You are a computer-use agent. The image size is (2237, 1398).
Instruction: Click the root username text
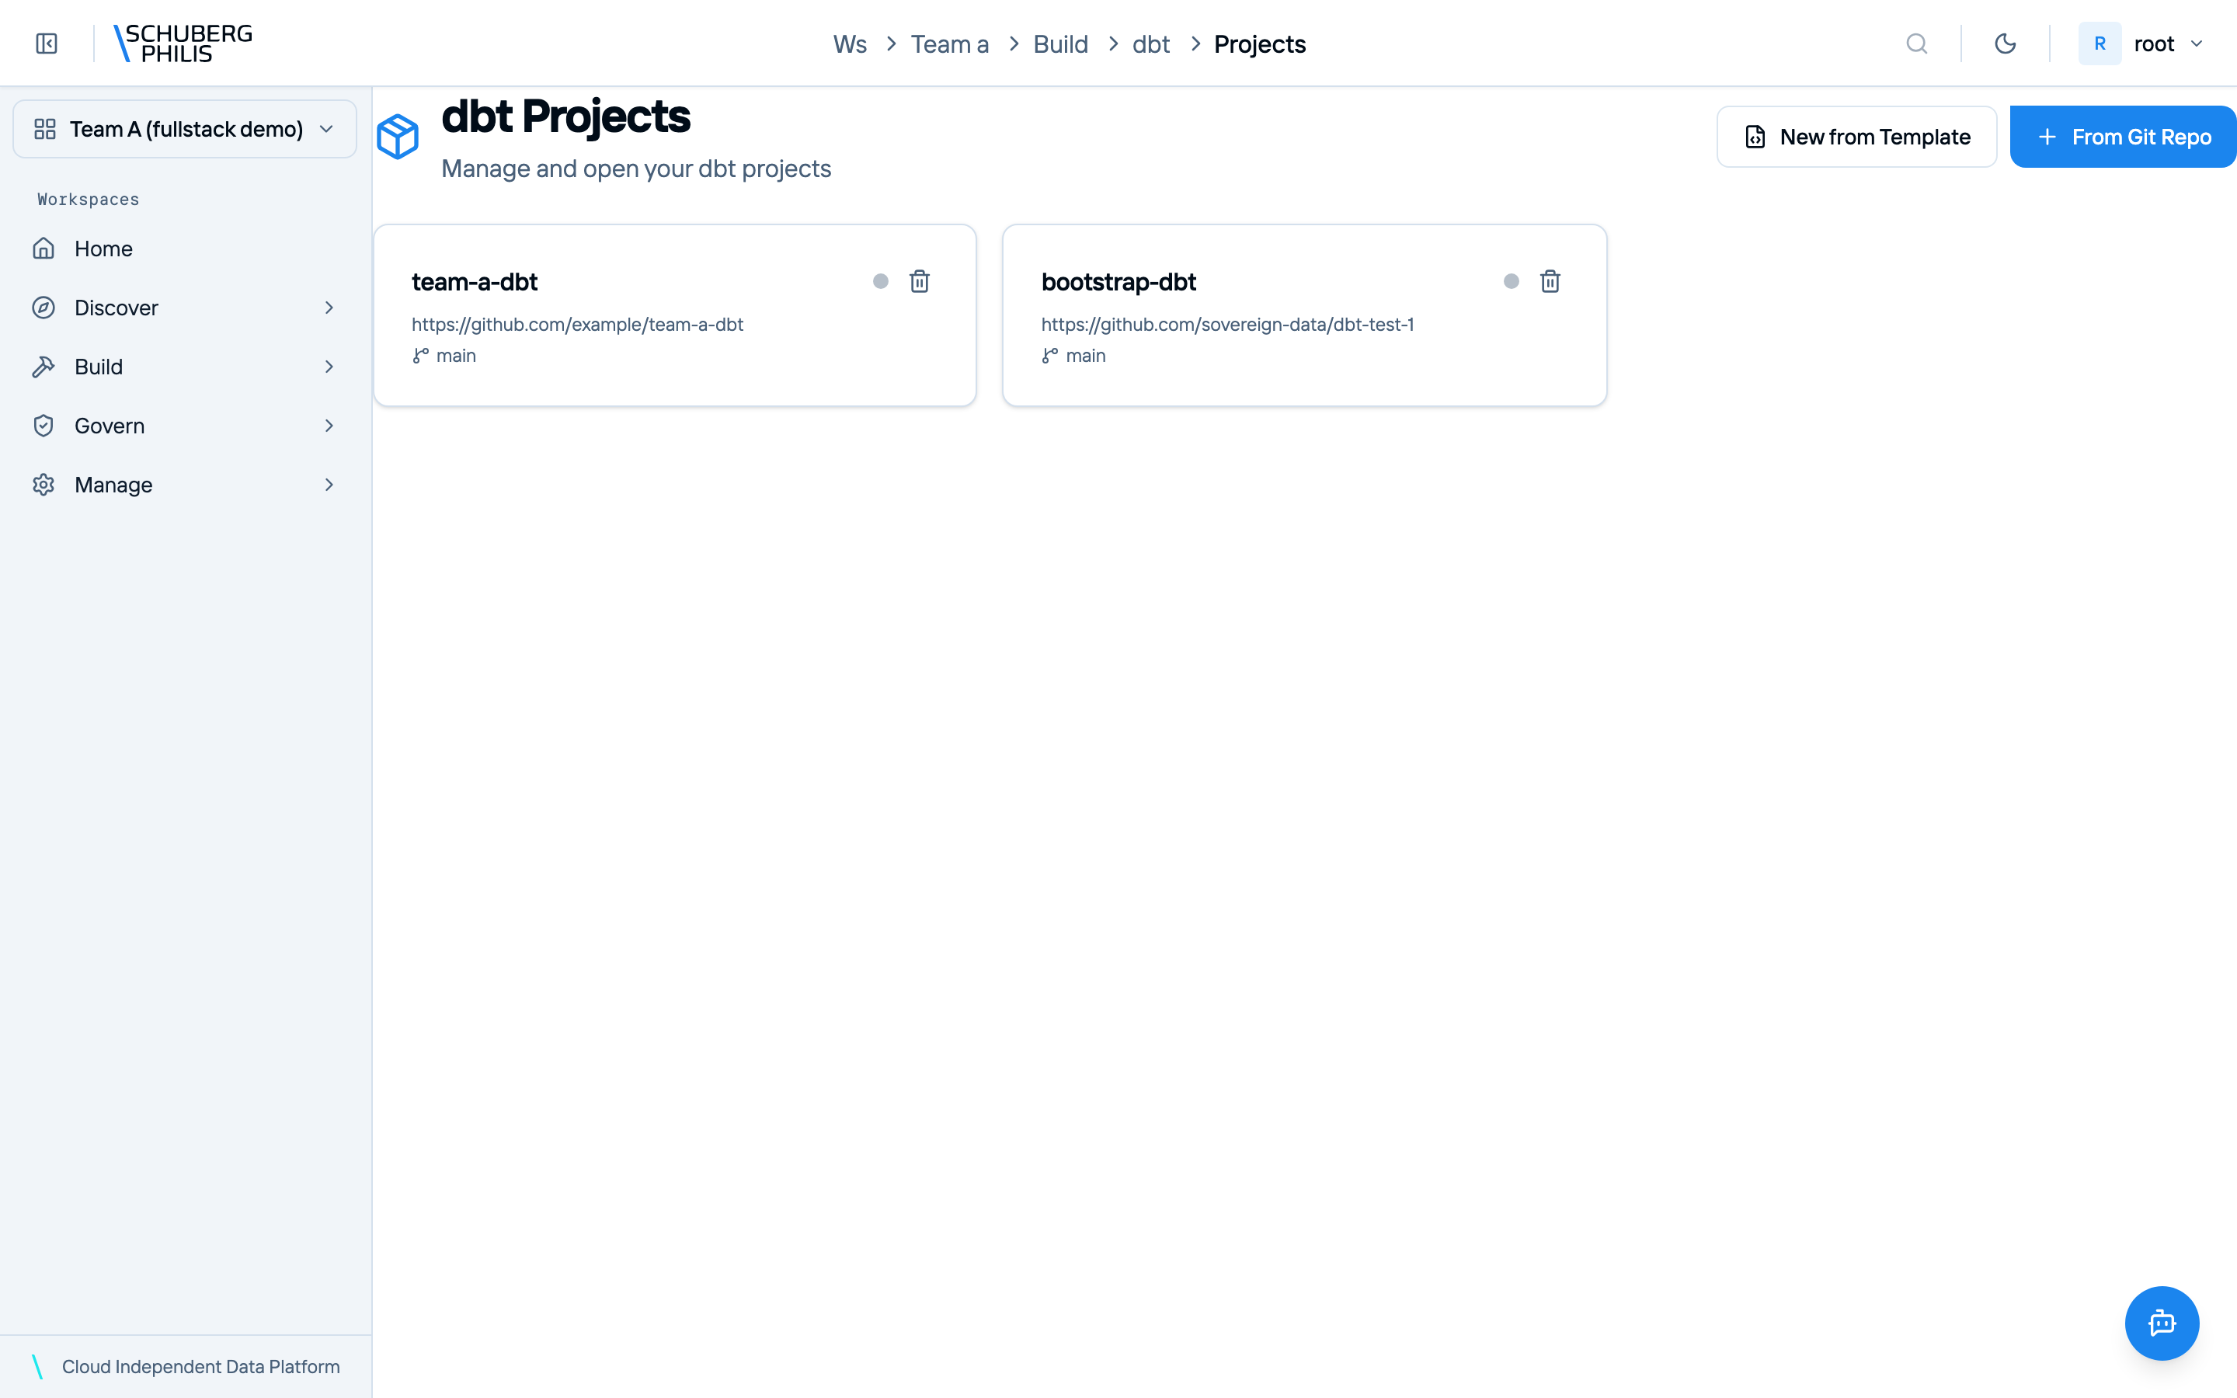2154,44
